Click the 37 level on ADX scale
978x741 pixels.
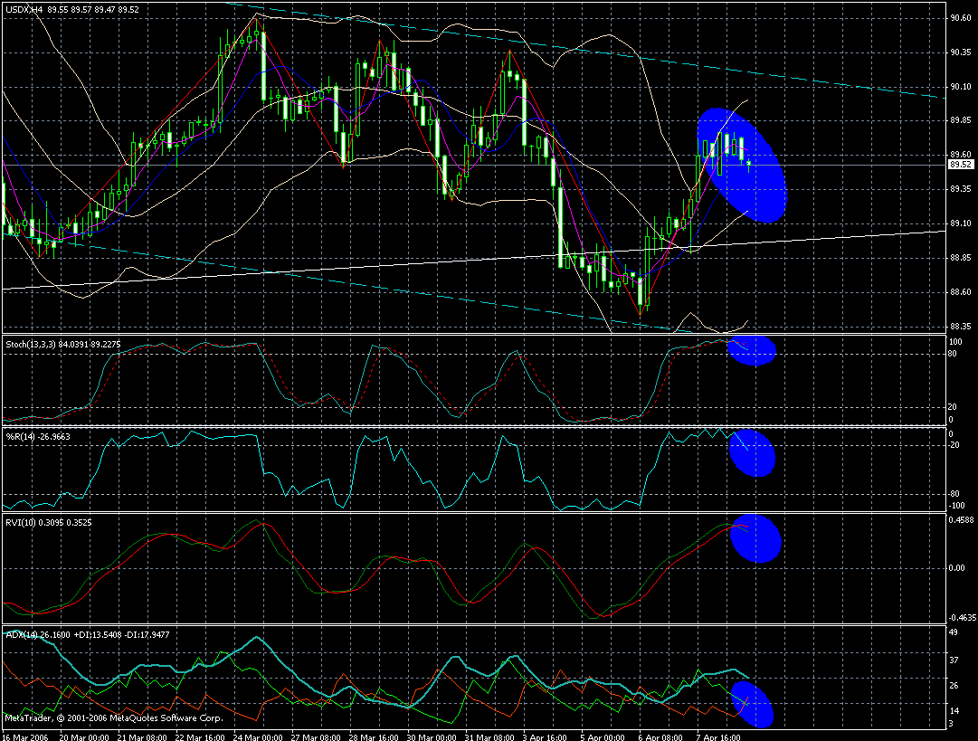953,660
